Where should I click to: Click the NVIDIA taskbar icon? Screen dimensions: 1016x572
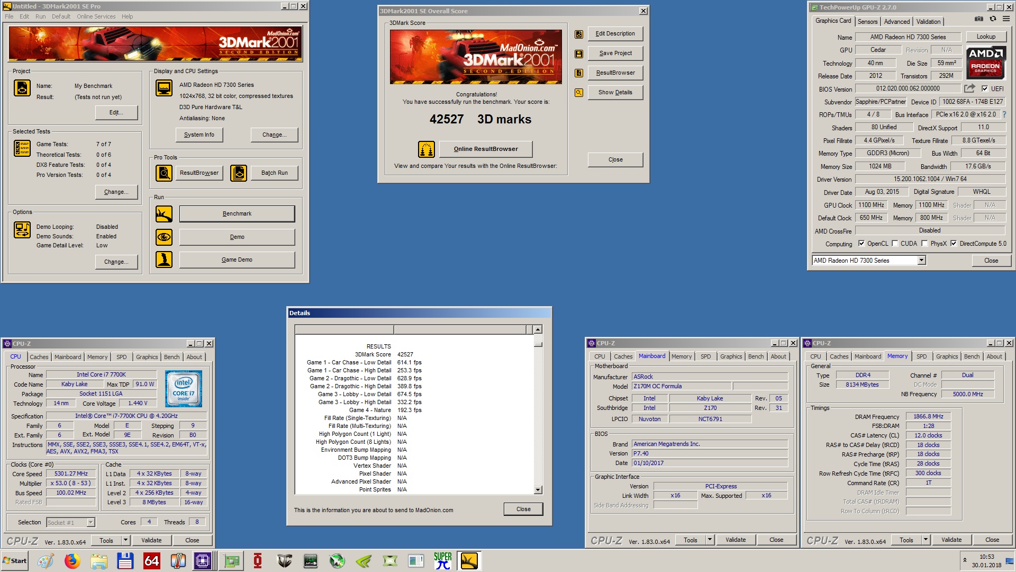click(363, 561)
